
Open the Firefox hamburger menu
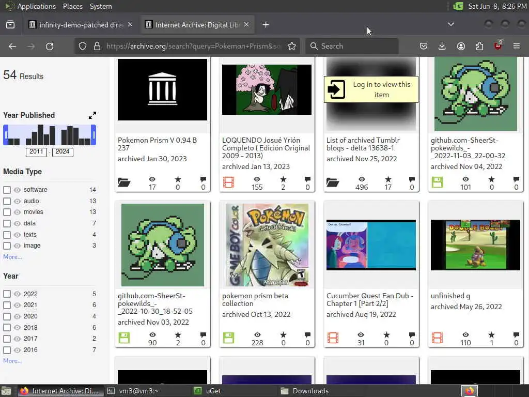pyautogui.click(x=517, y=46)
